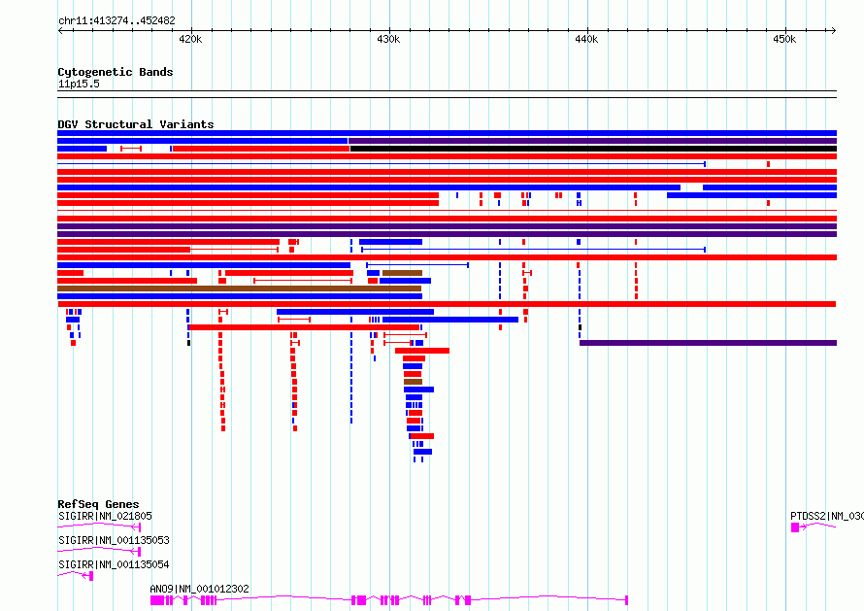Open the SIGIRR|NM_001135053 gene label
The image size is (864, 611).
[x=114, y=540]
